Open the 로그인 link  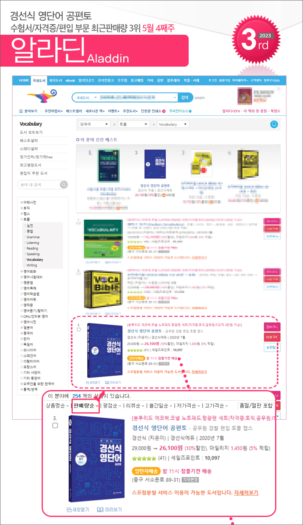(213, 80)
